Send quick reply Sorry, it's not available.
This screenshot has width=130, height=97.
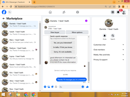tap(63, 52)
